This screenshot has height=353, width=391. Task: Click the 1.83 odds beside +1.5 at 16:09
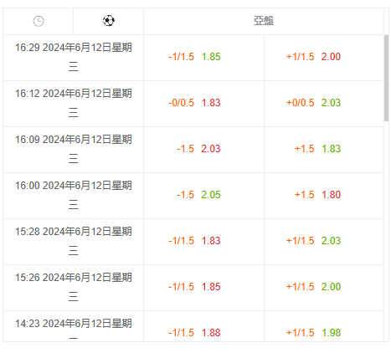coord(331,149)
